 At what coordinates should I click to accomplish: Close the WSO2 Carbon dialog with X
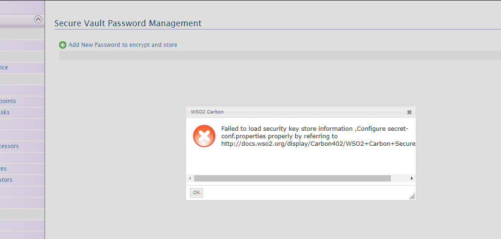tap(409, 112)
